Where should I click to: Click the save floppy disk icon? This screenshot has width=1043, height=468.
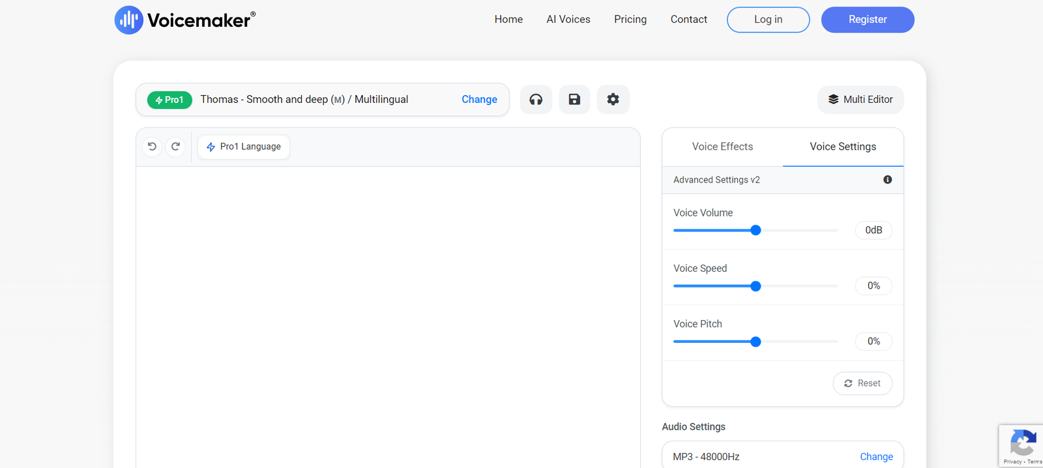574,100
